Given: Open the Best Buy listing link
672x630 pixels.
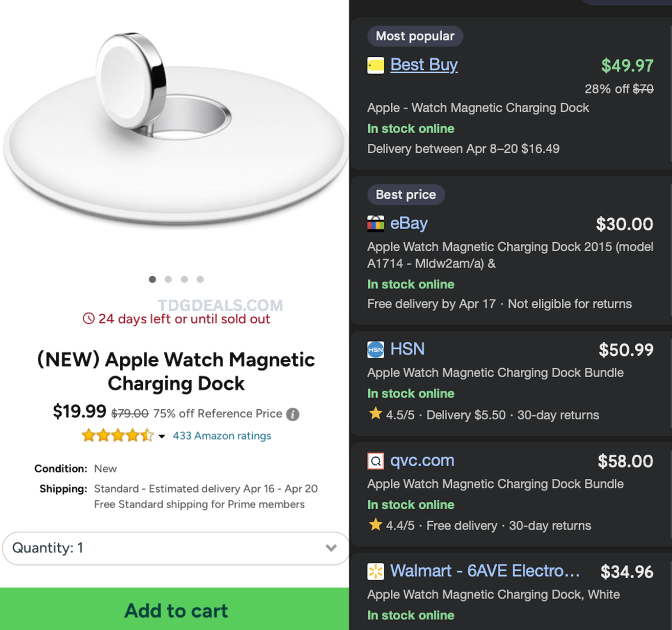Looking at the screenshot, I should click(424, 65).
